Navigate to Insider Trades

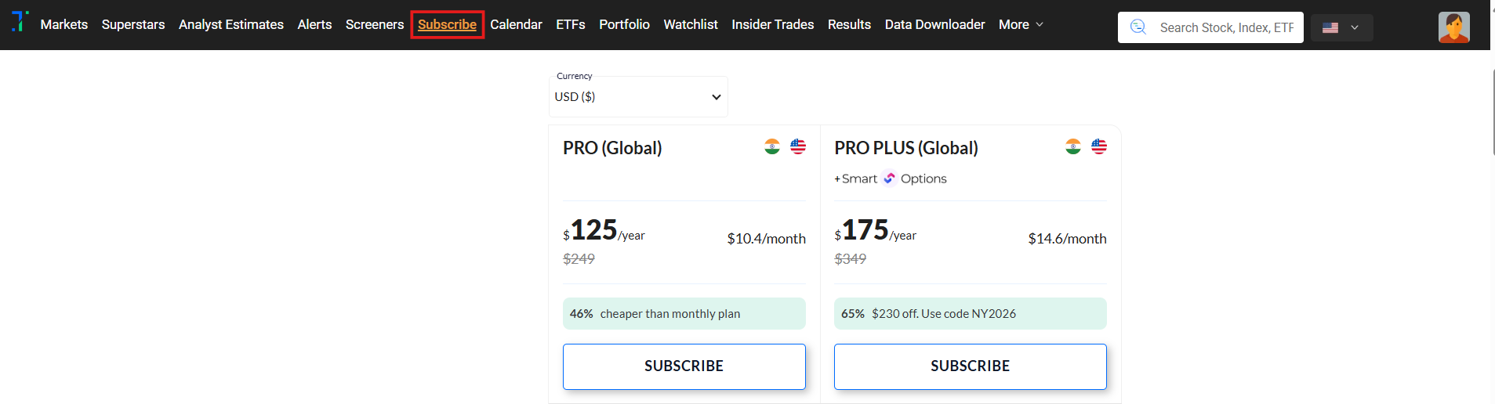pos(772,24)
